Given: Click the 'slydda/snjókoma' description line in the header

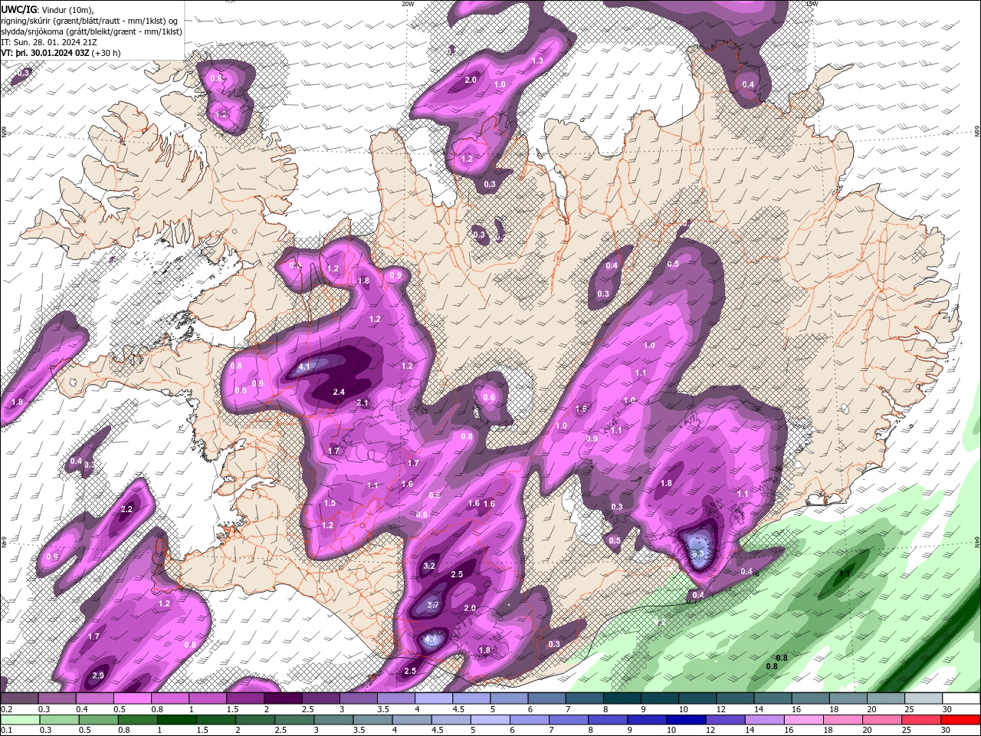Looking at the screenshot, I should pos(91,31).
